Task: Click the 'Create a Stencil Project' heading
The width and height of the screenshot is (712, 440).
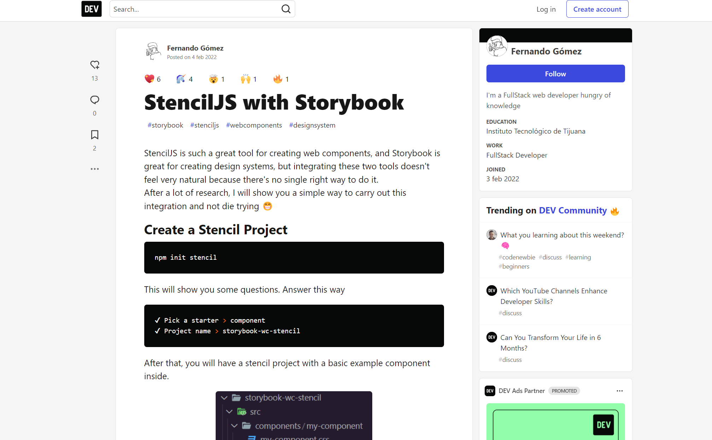Action: (216, 230)
